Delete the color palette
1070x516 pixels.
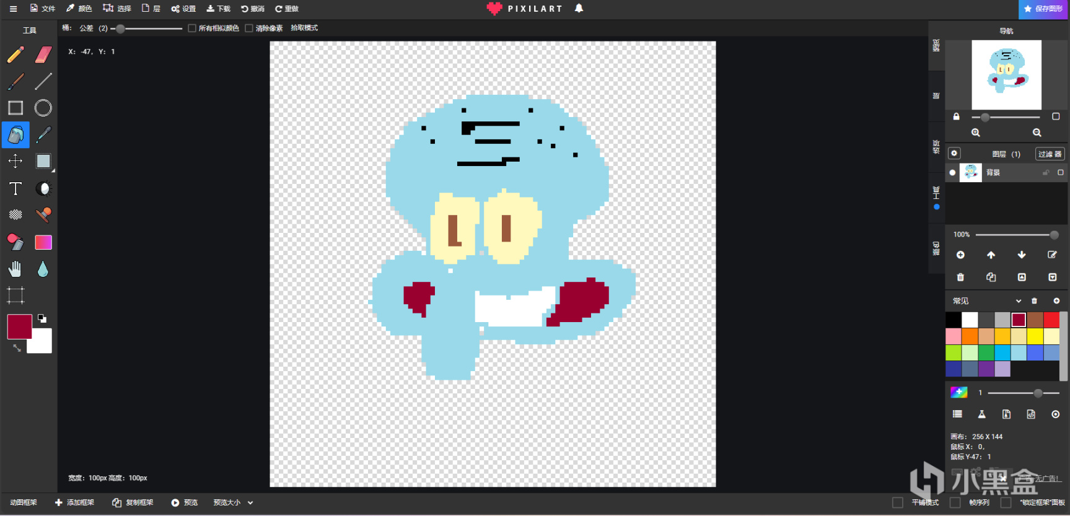(x=1034, y=301)
